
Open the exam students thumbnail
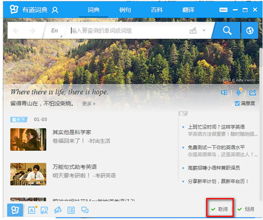pos(28,174)
